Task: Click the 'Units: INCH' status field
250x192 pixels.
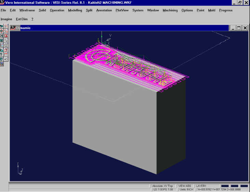Action: pos(186,190)
